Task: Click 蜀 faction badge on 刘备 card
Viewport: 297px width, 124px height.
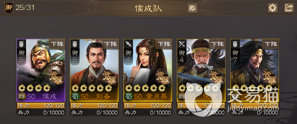Action: pyautogui.click(x=75, y=97)
